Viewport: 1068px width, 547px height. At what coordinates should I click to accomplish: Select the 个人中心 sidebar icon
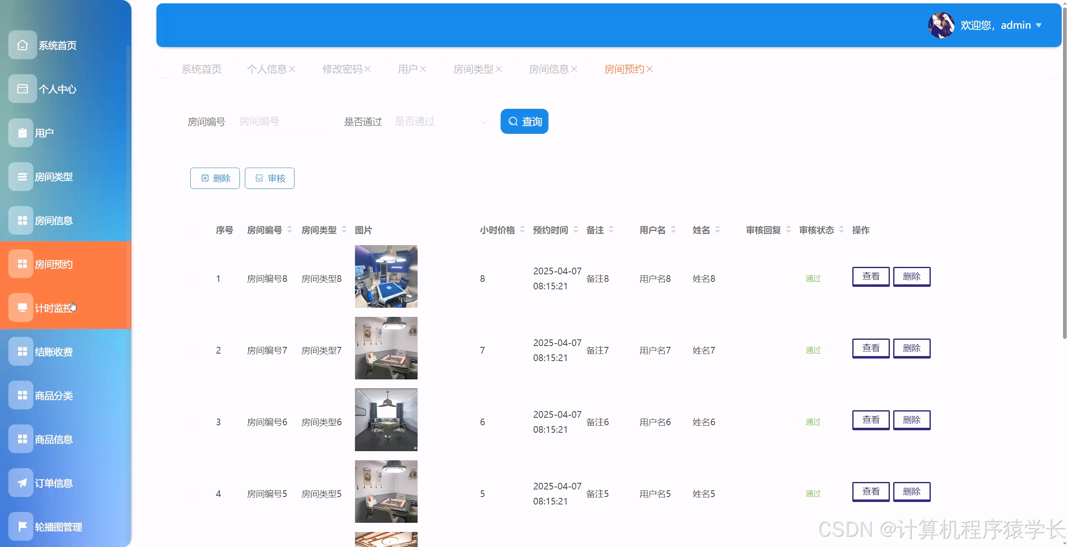(22, 88)
